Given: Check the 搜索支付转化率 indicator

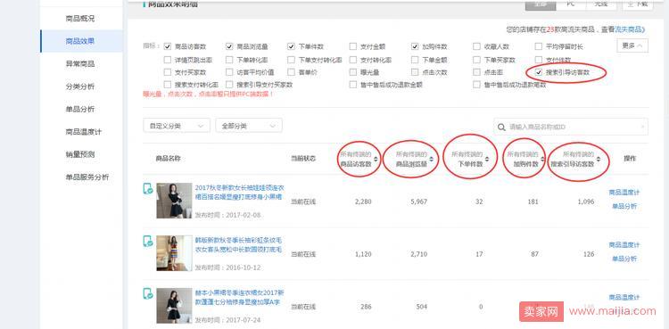Looking at the screenshot, I should point(168,85).
